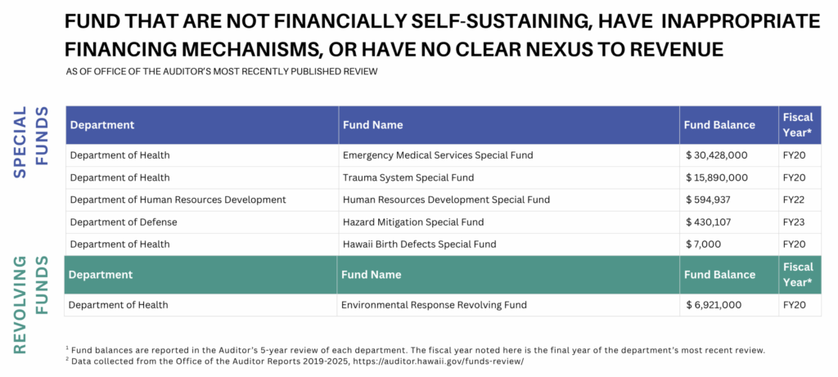Screen dimensions: 838x377
Task: Click the vertical 'REVOLVING FUNDS' side label
Action: 31,304
